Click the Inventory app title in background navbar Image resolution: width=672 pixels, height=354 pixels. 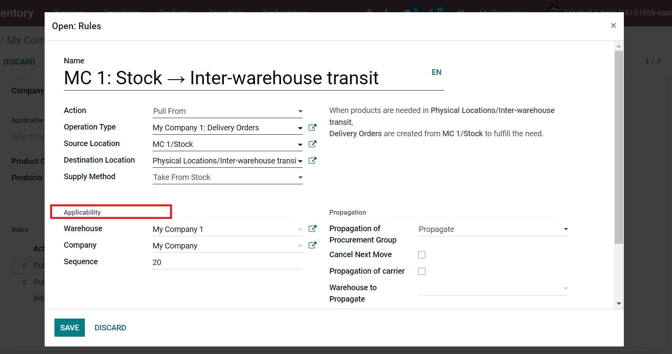(x=17, y=13)
